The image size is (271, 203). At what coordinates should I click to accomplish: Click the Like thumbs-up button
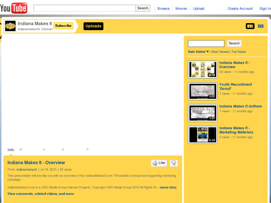point(159,163)
